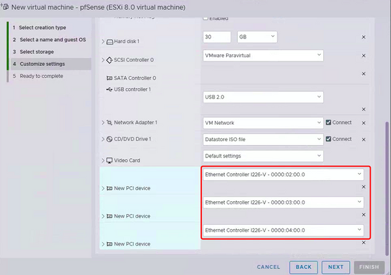Toggle Network Adapter 1 Connect checkbox
Screen dimensions: 391x275
click(x=329, y=122)
